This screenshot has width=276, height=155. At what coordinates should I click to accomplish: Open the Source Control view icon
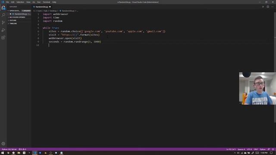[3, 22]
